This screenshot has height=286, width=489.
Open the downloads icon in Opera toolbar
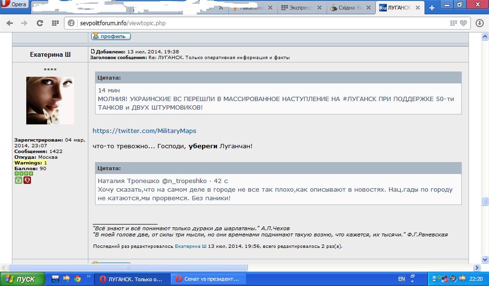click(x=479, y=23)
